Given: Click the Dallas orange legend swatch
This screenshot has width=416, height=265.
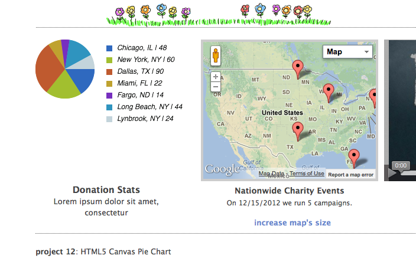Looking at the screenshot, I should (109, 71).
